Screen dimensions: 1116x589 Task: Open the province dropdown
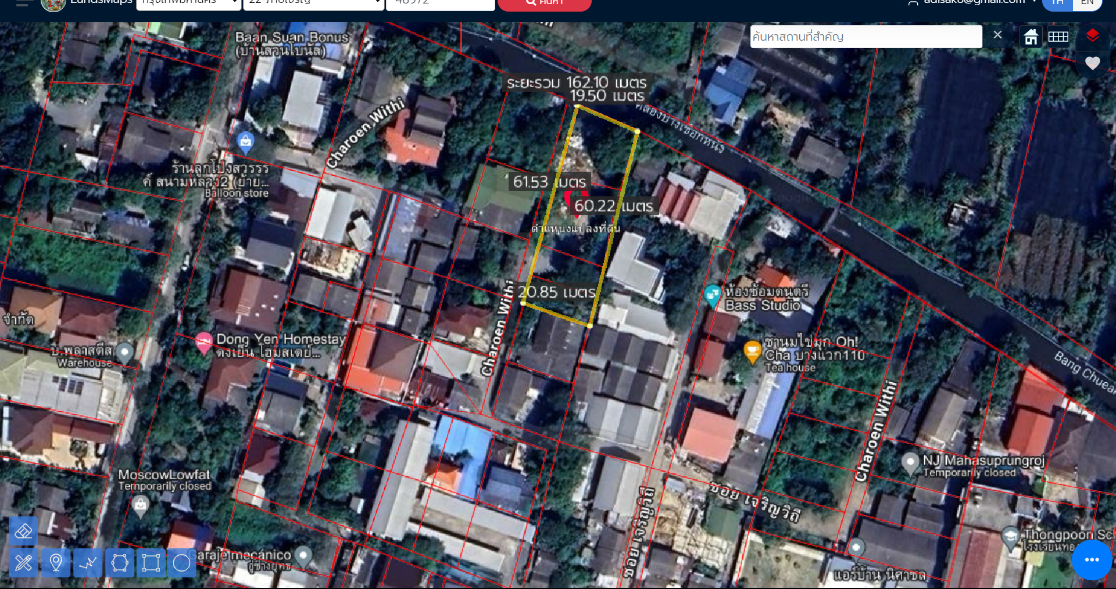(x=188, y=3)
